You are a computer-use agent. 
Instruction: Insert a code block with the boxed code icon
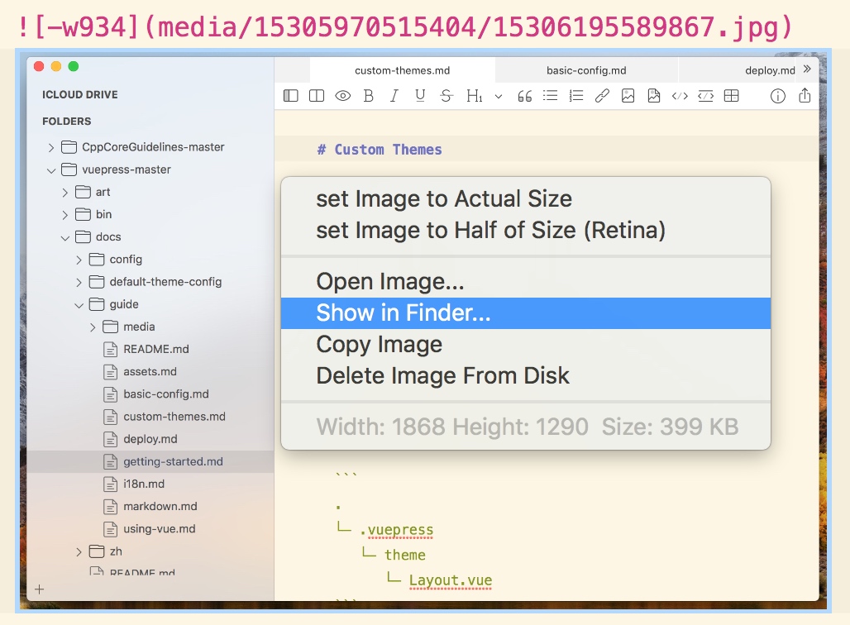(706, 96)
